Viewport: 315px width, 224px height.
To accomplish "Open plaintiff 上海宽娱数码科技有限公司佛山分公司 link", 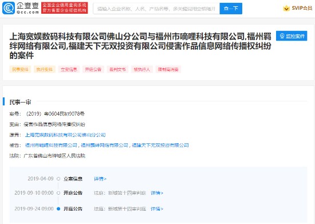I will 65,135.
